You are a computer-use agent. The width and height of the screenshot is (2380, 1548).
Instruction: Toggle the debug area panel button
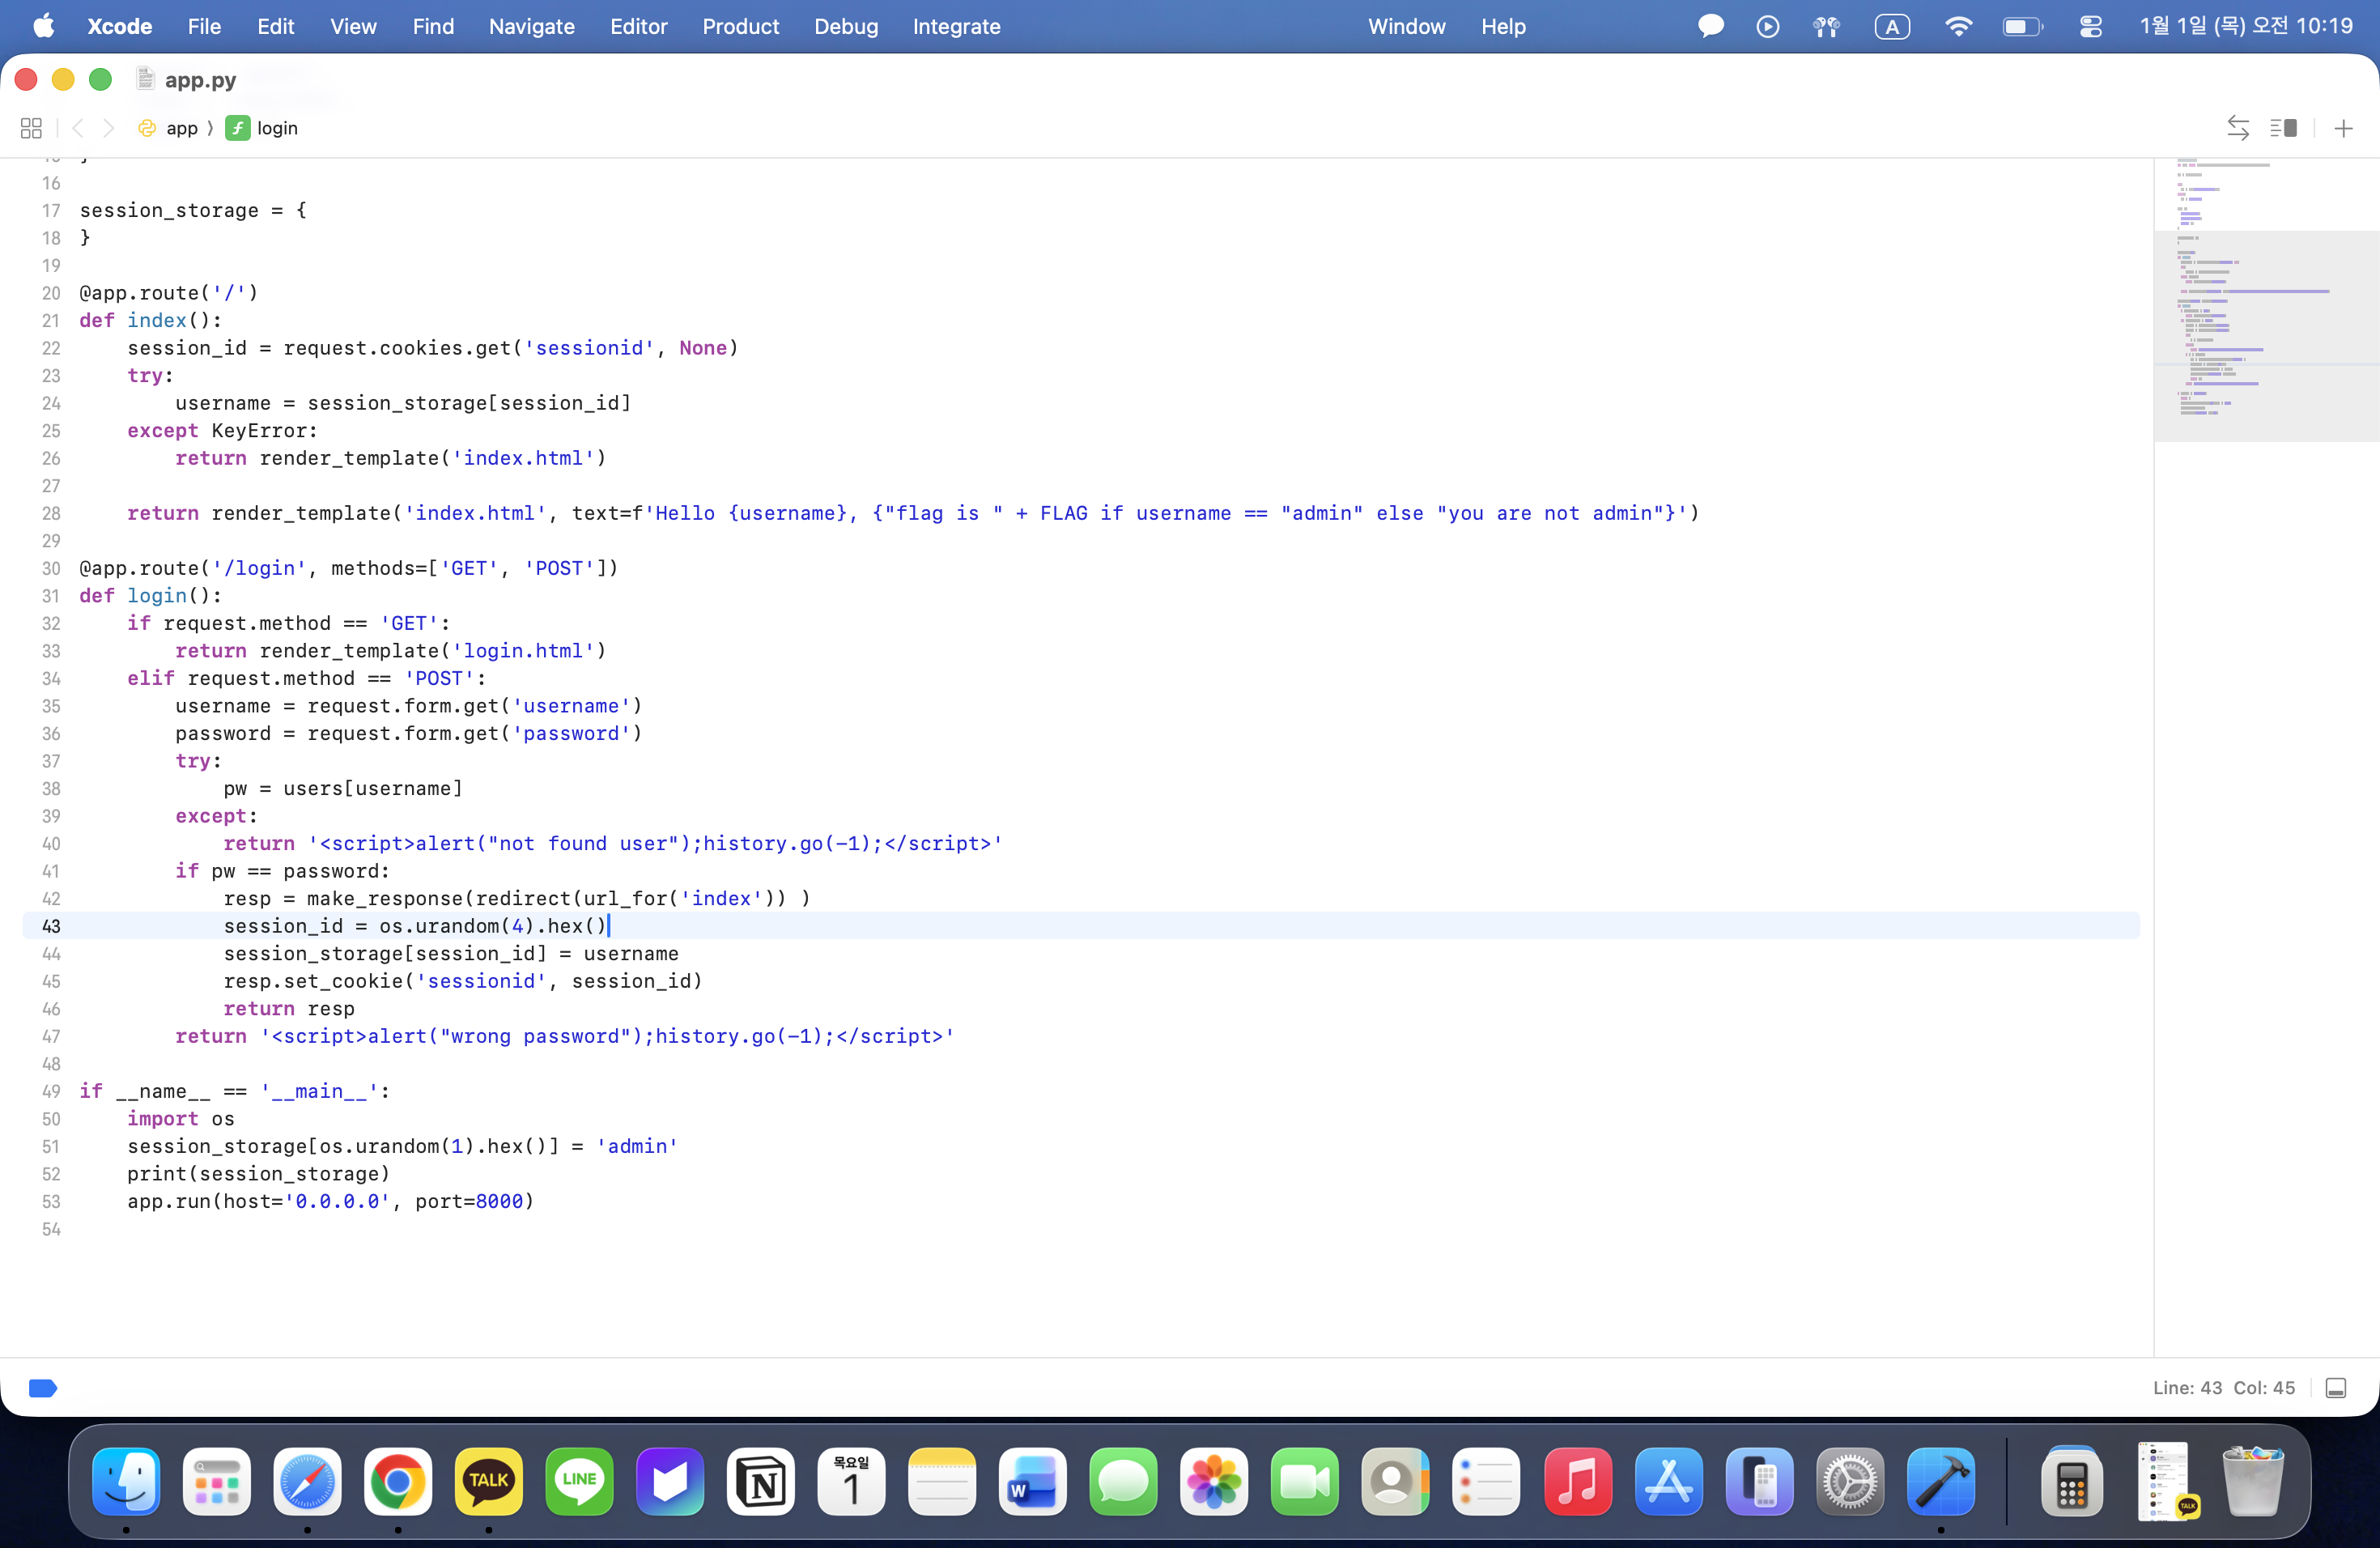pyautogui.click(x=2336, y=1387)
